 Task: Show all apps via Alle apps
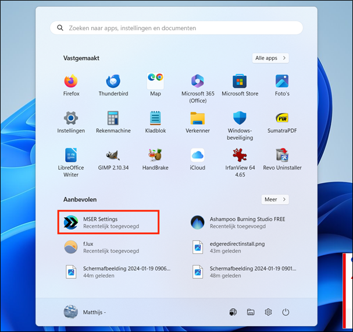[270, 58]
